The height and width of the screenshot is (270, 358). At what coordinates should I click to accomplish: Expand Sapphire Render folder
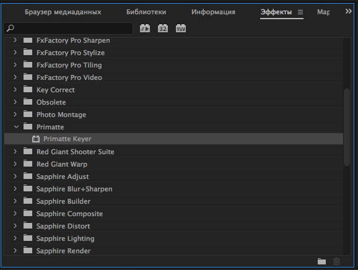[15, 250]
